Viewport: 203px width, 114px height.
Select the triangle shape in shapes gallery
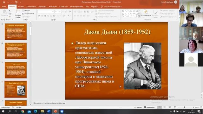pyautogui.click(x=123, y=14)
